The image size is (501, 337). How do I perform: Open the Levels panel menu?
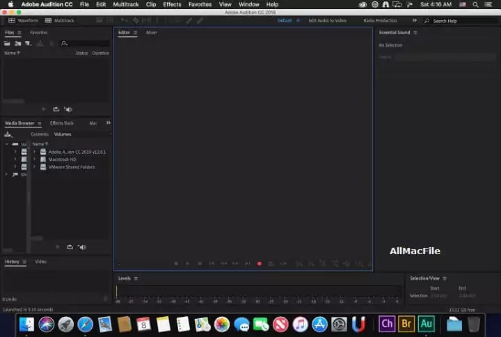(x=136, y=279)
